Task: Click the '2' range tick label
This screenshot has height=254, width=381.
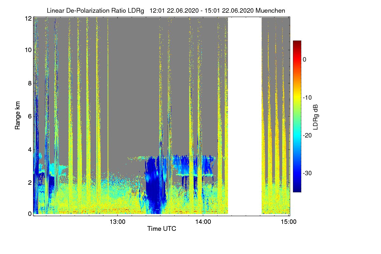Action: click(x=30, y=182)
